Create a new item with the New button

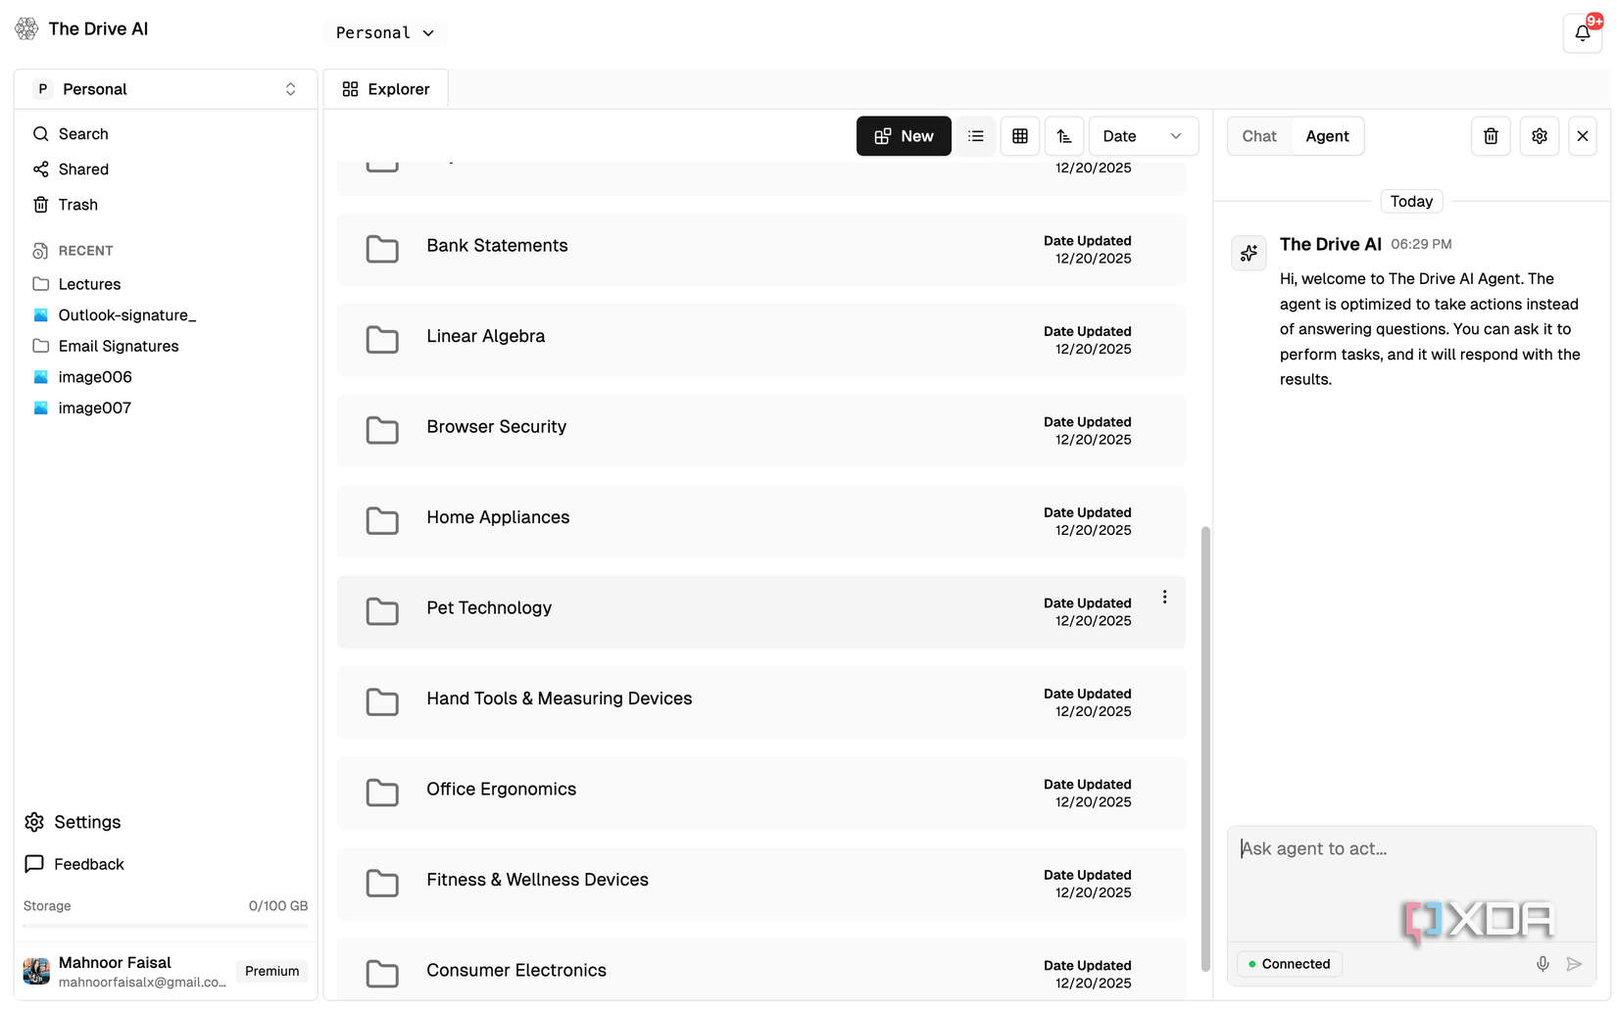coord(903,136)
